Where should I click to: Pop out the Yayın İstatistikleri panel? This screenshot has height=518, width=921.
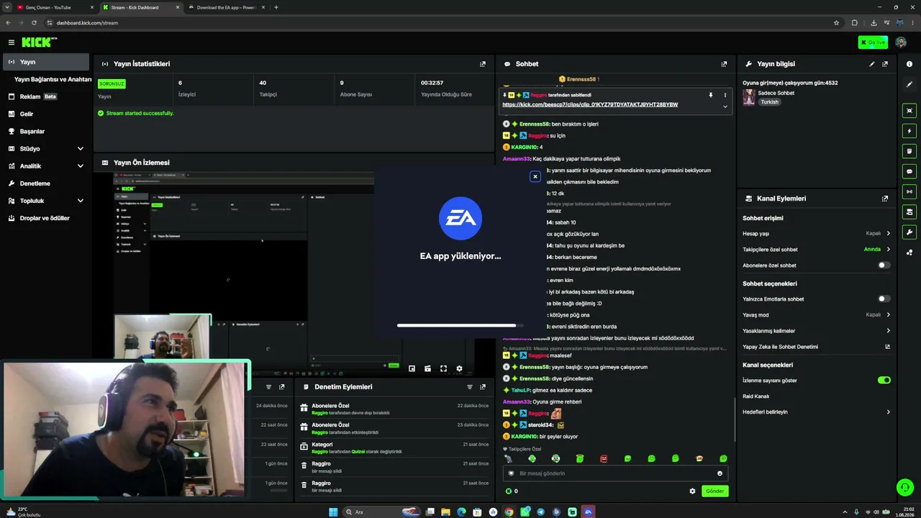(483, 64)
